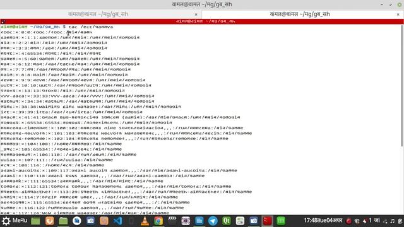This screenshot has width=404, height=227.
Task: Open the green grid spreadsheet icon
Action: 281,221
